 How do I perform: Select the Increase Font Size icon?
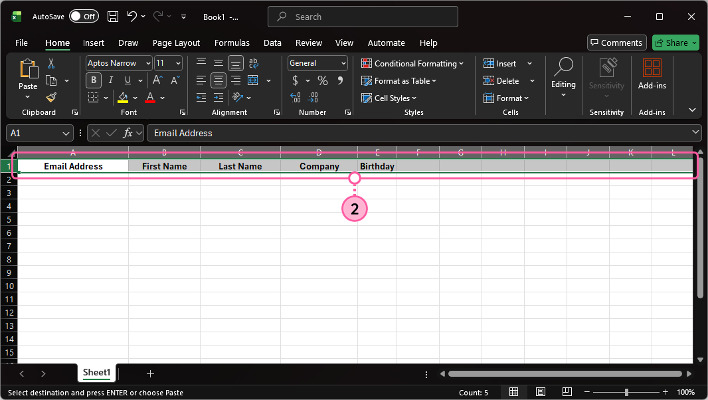pos(157,80)
